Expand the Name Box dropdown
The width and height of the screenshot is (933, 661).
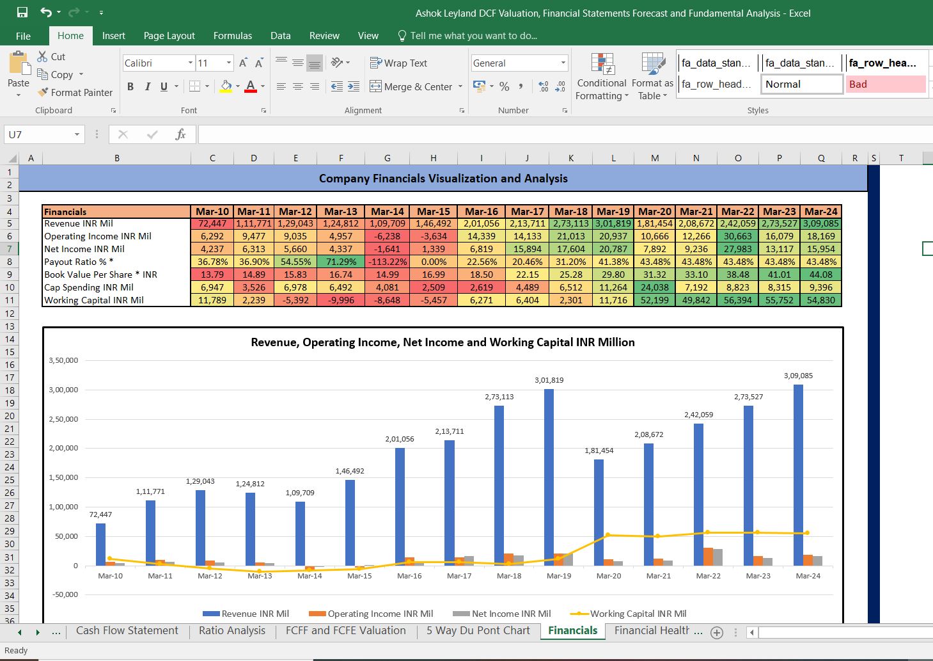pyautogui.click(x=77, y=134)
